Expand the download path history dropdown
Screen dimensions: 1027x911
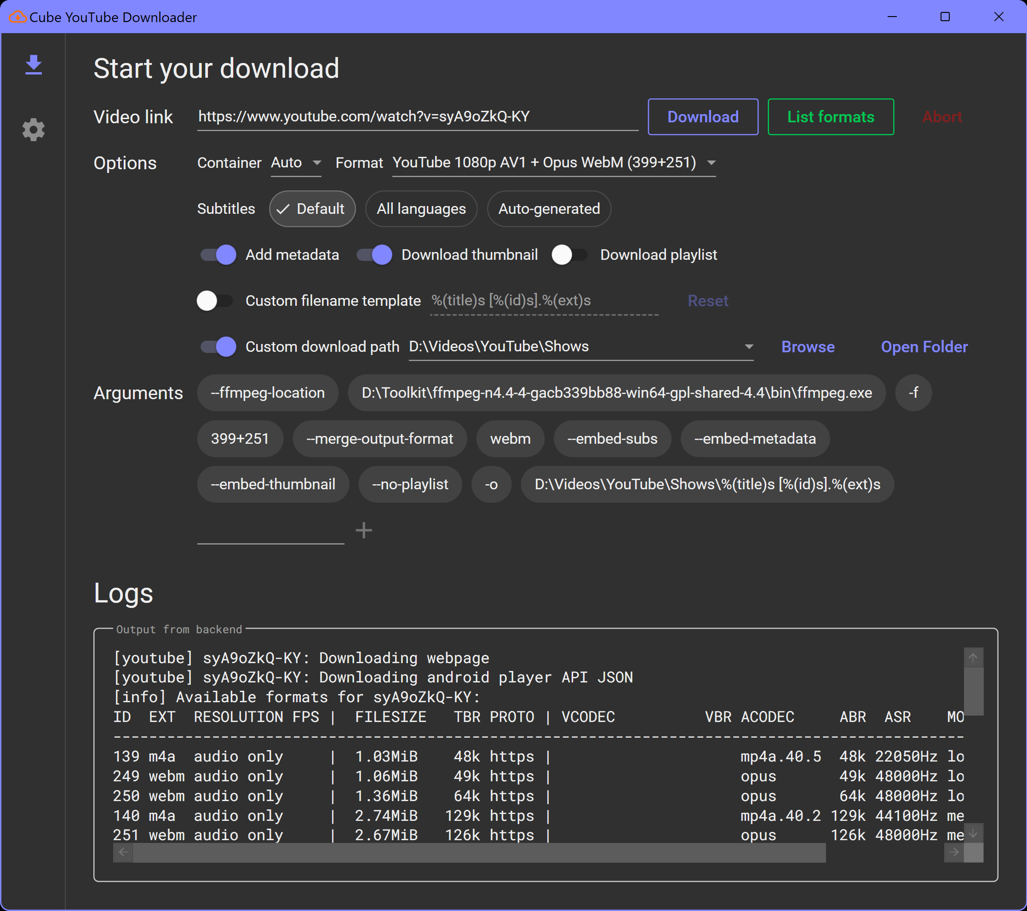749,347
